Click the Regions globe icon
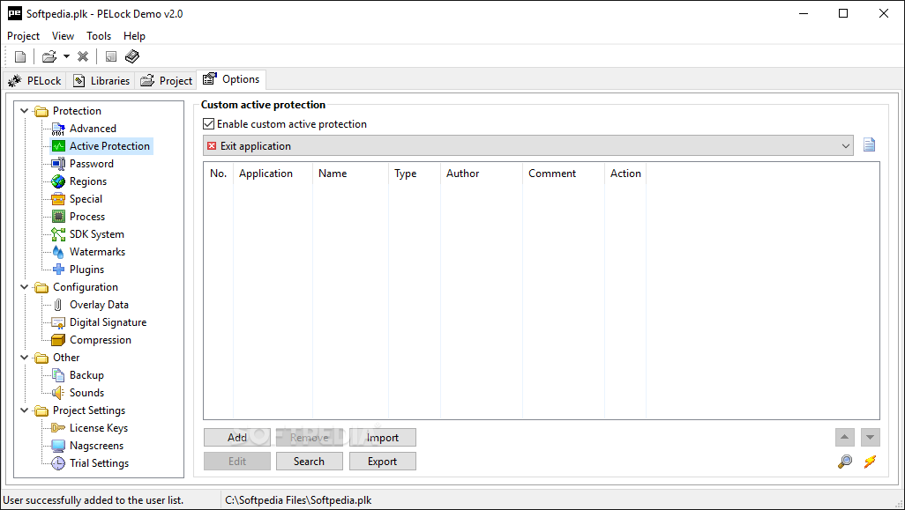 point(58,181)
